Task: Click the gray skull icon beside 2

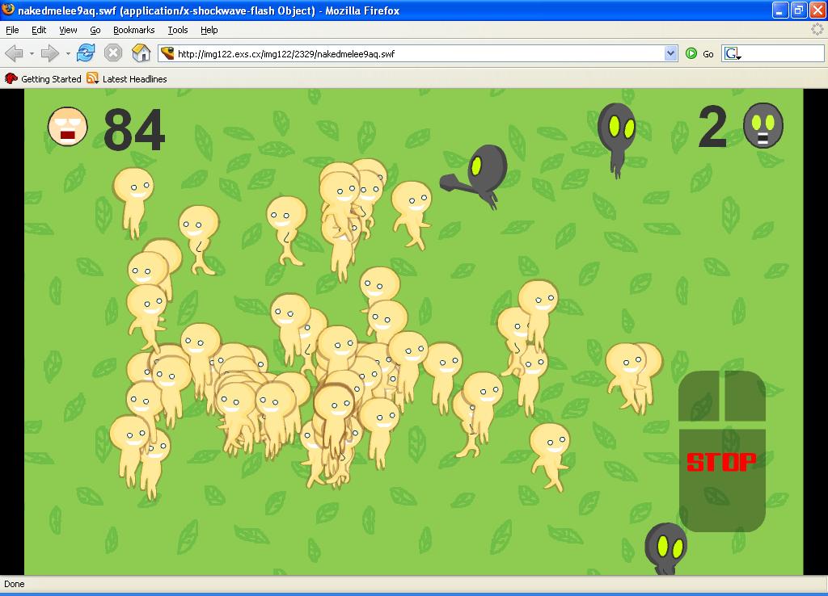Action: coord(763,126)
